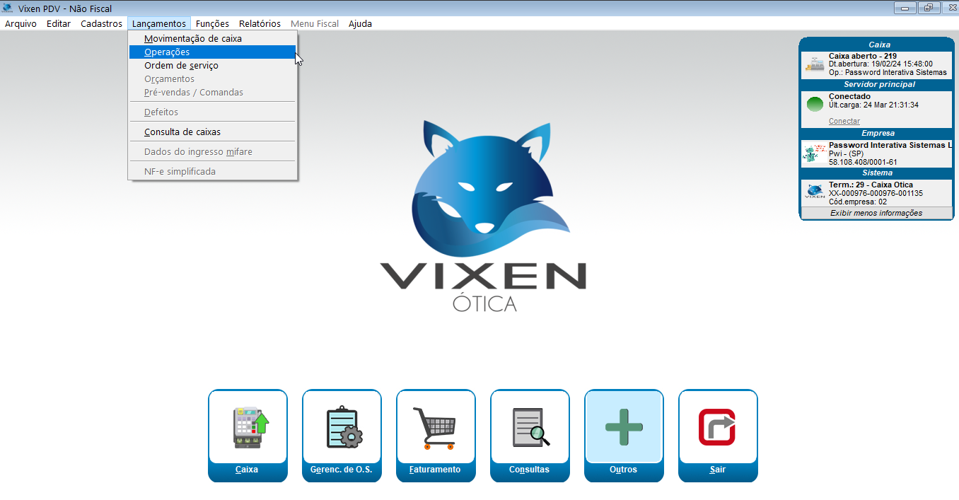Click the CNPJ 58.108.408/0001-61 text
This screenshot has width=959, height=500.
pyautogui.click(x=863, y=162)
